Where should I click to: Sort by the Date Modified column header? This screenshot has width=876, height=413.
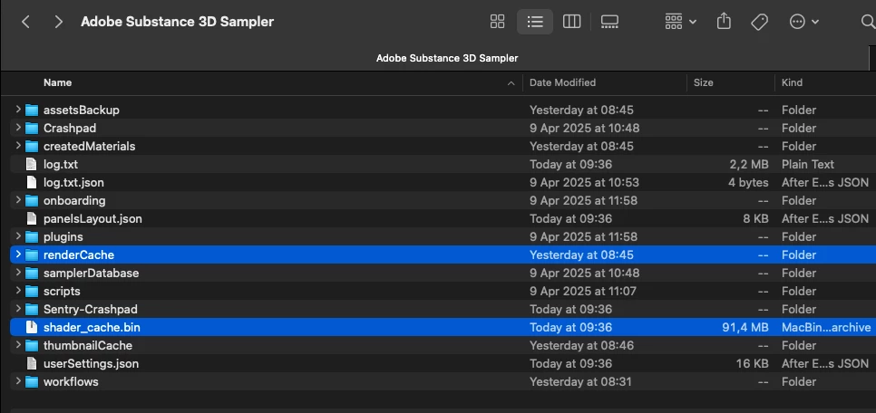[562, 82]
